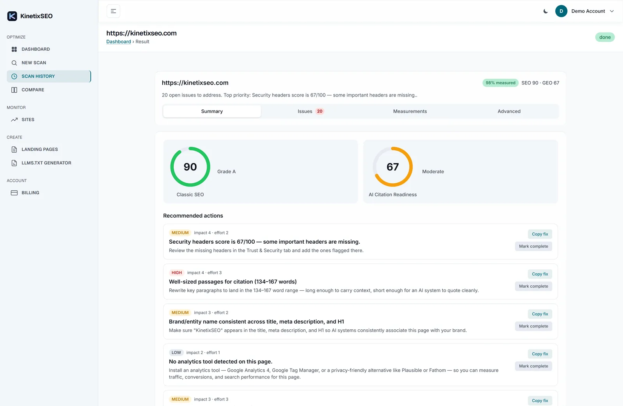Click the page title https://kinetixseo.com header

tap(141, 33)
